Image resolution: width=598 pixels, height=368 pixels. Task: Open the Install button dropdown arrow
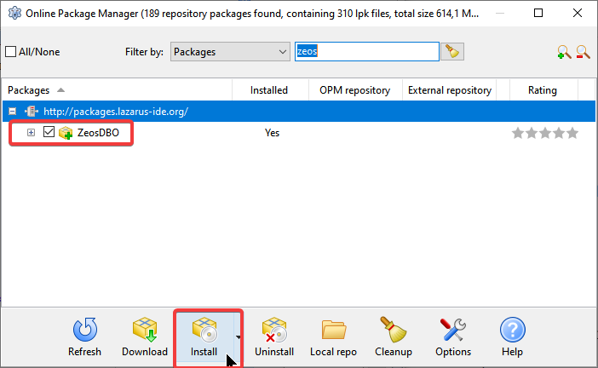pyautogui.click(x=238, y=337)
